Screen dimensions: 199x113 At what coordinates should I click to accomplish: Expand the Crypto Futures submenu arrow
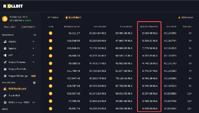pyautogui.click(x=33, y=62)
